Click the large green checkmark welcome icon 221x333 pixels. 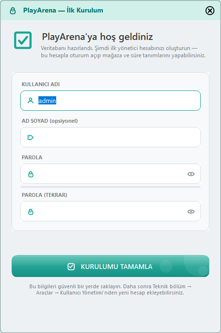(23, 40)
